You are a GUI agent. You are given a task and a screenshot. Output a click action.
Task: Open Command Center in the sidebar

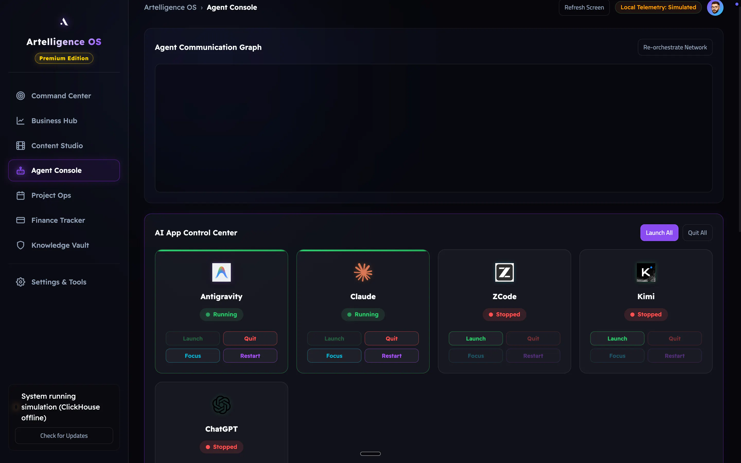click(64, 96)
